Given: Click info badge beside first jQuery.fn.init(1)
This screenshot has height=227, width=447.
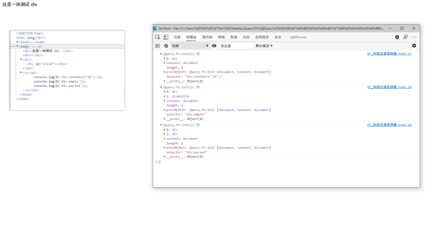Looking at the screenshot, I should [x=198, y=54].
